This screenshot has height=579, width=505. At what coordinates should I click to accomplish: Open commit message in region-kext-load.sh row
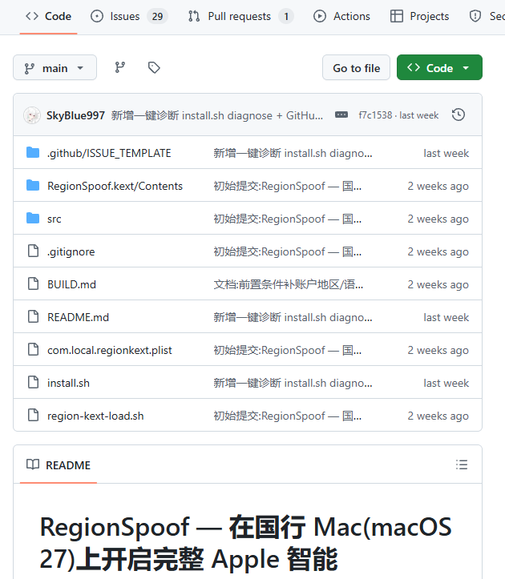click(x=287, y=416)
